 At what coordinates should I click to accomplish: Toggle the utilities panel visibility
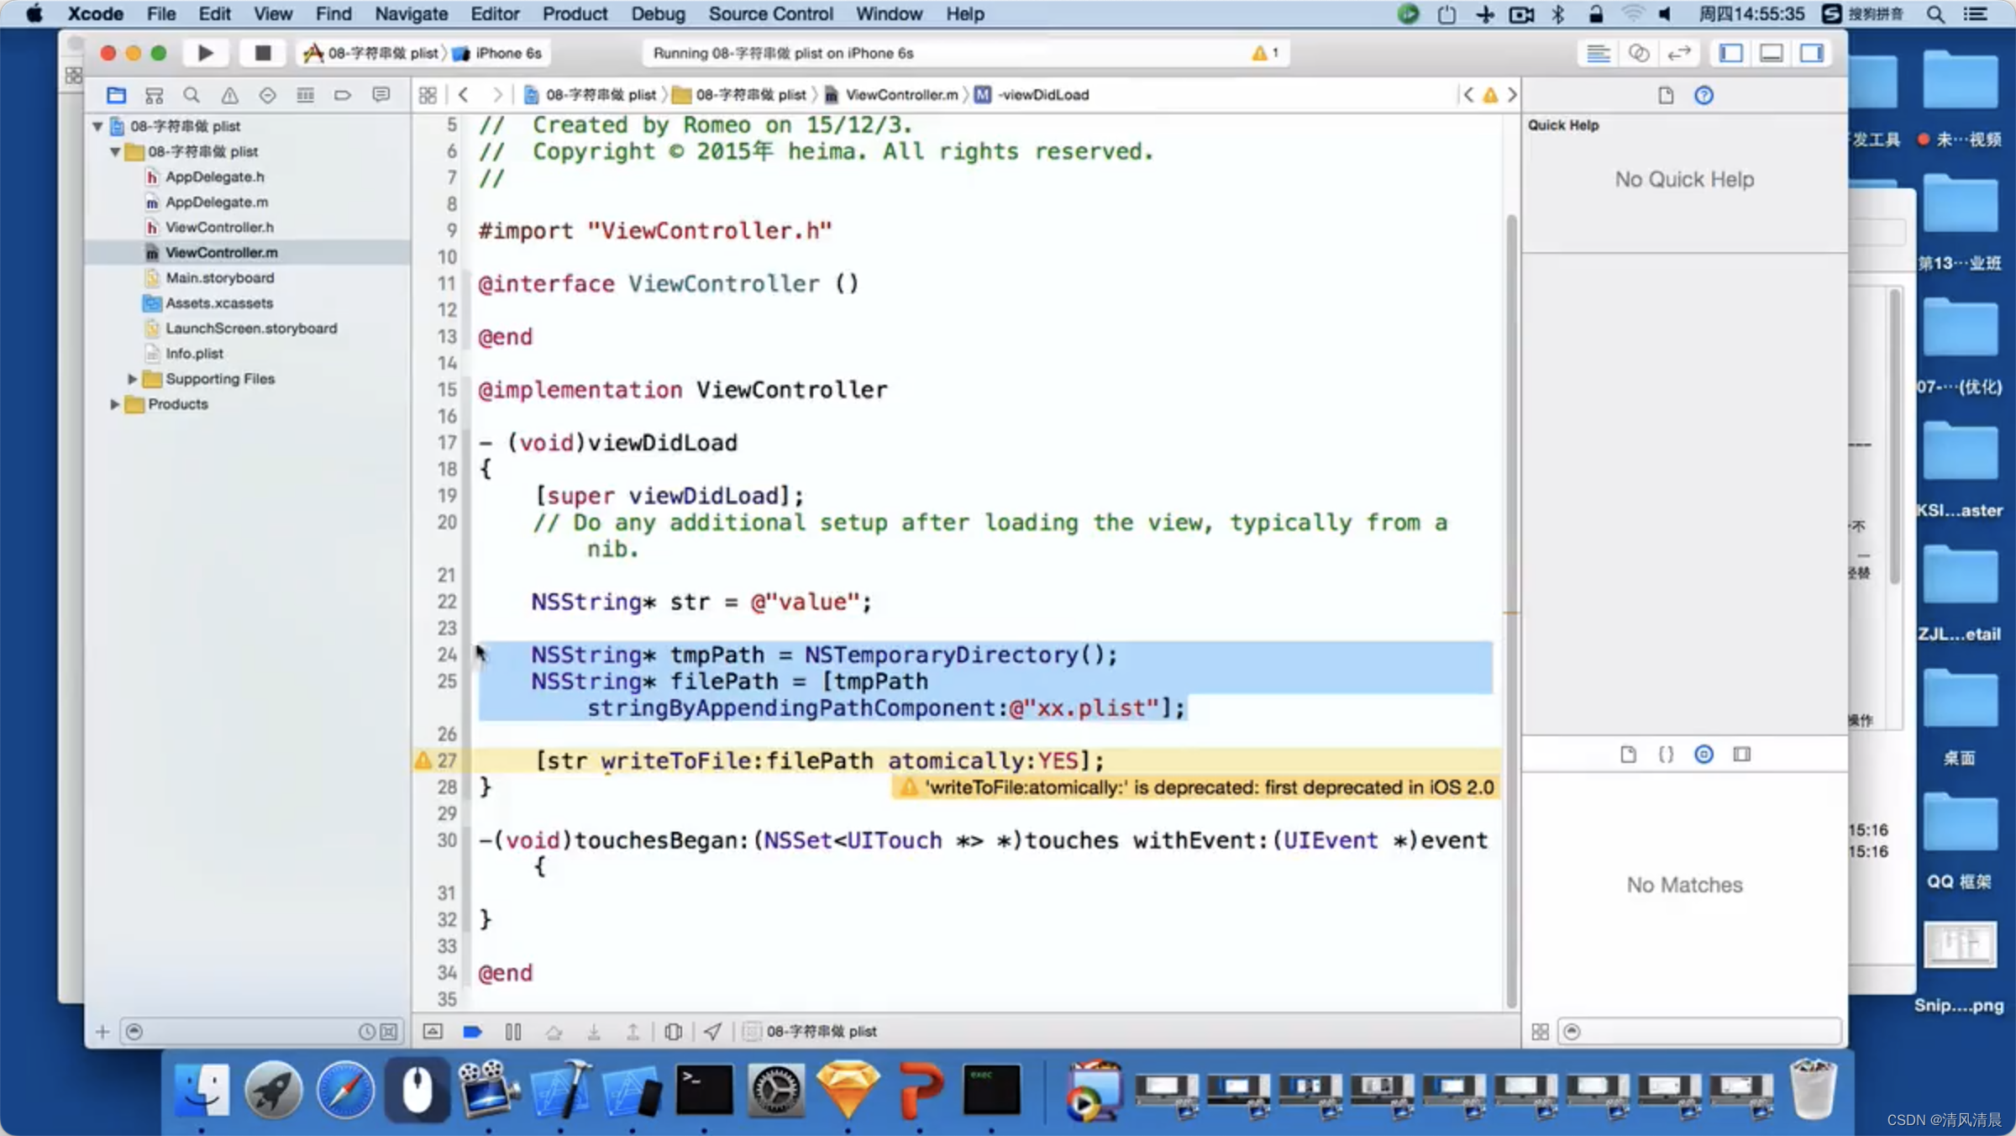1812,53
